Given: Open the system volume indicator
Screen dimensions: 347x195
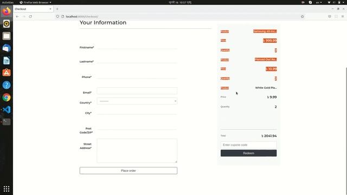Looking at the screenshot, I should (334, 2).
